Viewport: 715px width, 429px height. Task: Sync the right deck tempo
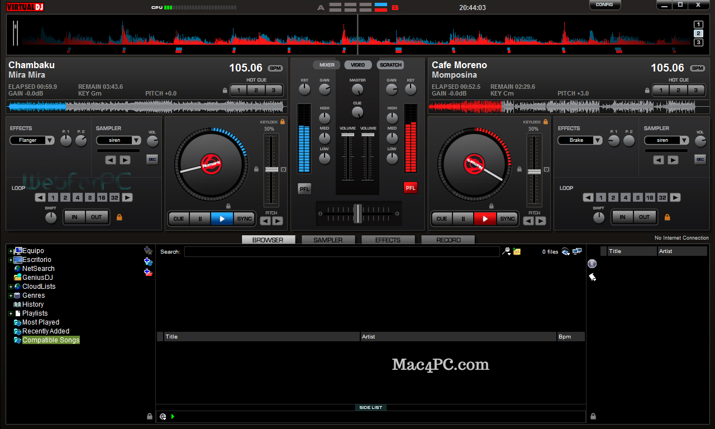tap(507, 218)
